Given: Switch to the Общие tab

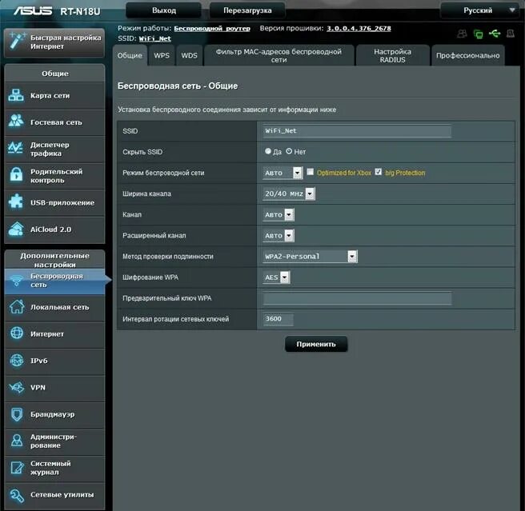Looking at the screenshot, I should (x=130, y=55).
